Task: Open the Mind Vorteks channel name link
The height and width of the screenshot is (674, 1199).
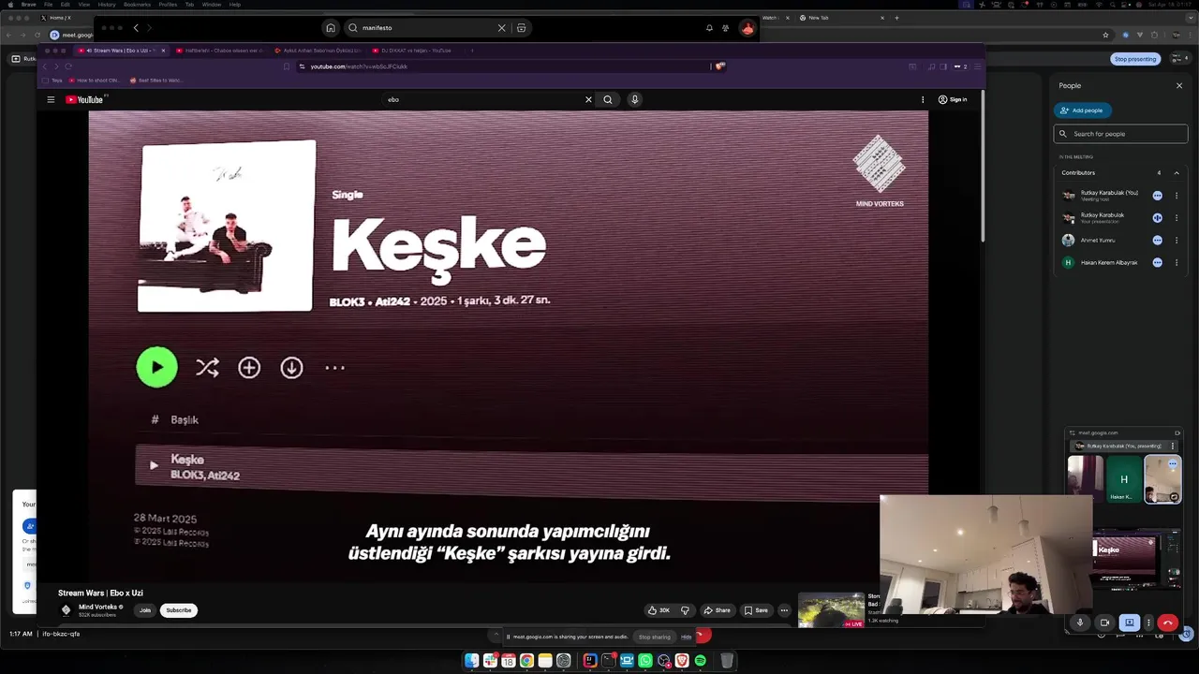Action: [x=98, y=607]
